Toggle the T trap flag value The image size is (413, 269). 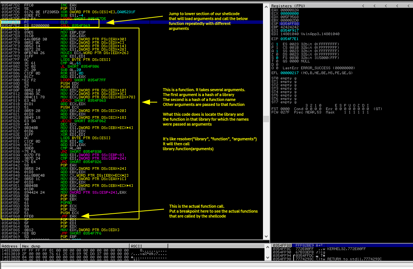[277, 61]
